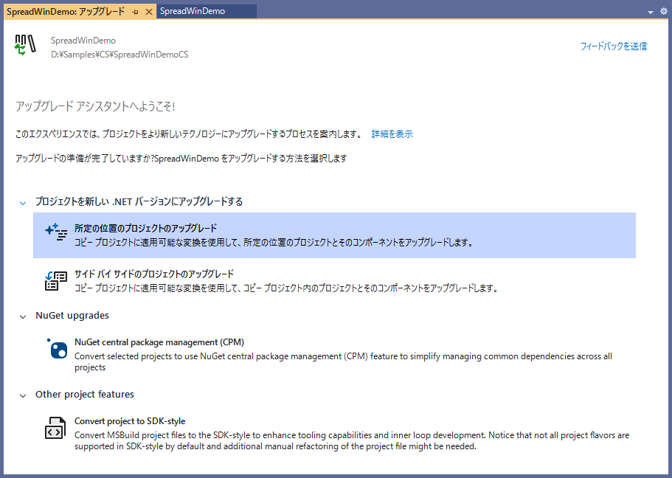672x478 pixels.
Task: Click the SDK-style conversion code file icon
Action: pos(56,428)
